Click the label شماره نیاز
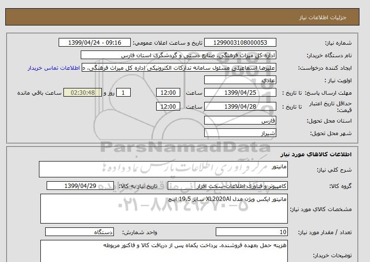The width and height of the screenshot is (370, 262). click(338, 43)
